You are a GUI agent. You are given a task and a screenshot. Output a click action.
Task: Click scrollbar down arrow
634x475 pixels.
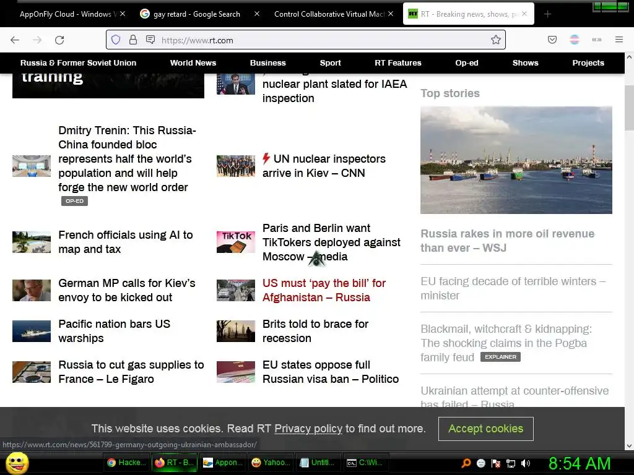(629, 446)
